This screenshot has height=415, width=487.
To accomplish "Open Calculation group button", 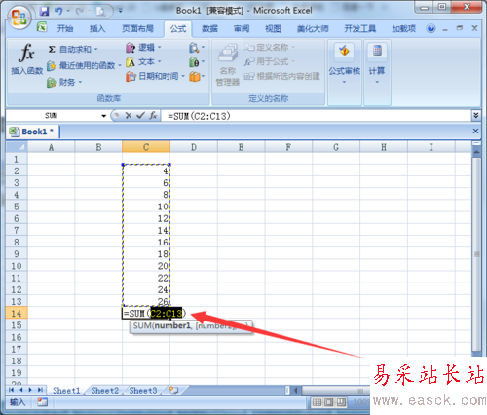I will click(x=377, y=64).
